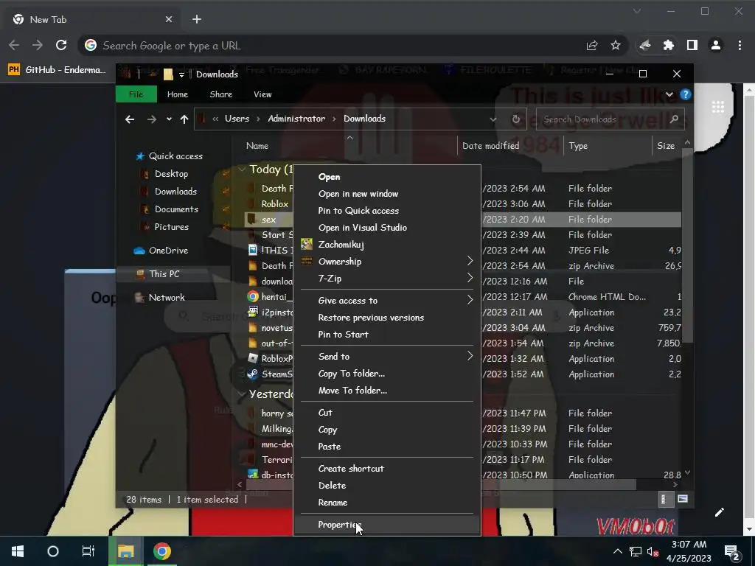Viewport: 755px width, 566px height.
Task: Show hidden system tray icons
Action: point(617,551)
